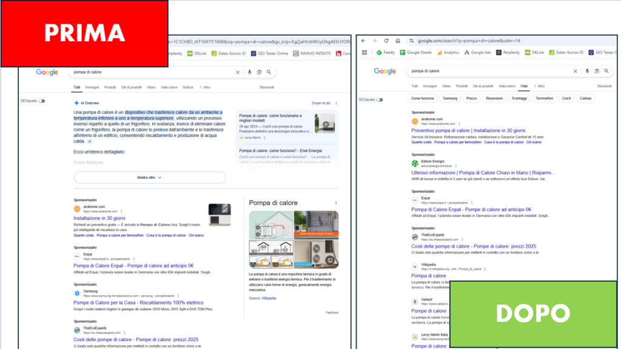Open the Feedly bookmark
Viewport: 621px width, 349px height.
[386, 52]
